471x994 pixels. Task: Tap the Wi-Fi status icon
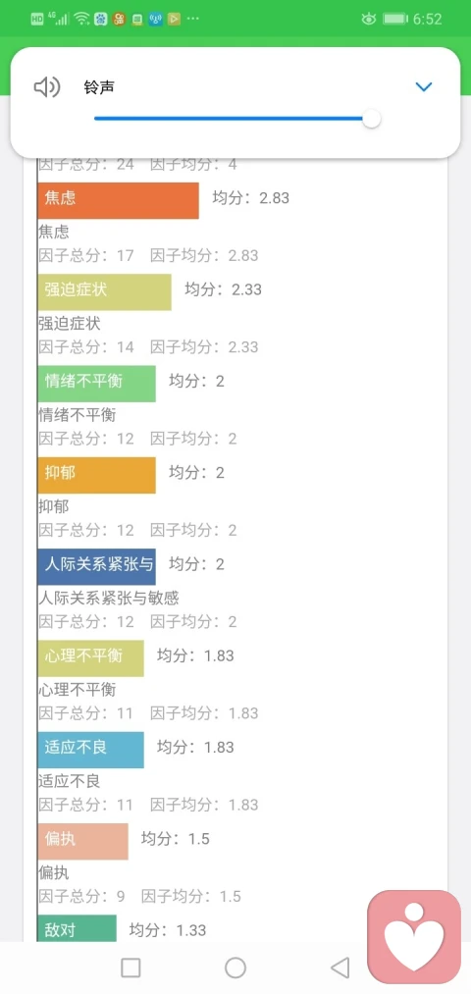pyautogui.click(x=81, y=19)
